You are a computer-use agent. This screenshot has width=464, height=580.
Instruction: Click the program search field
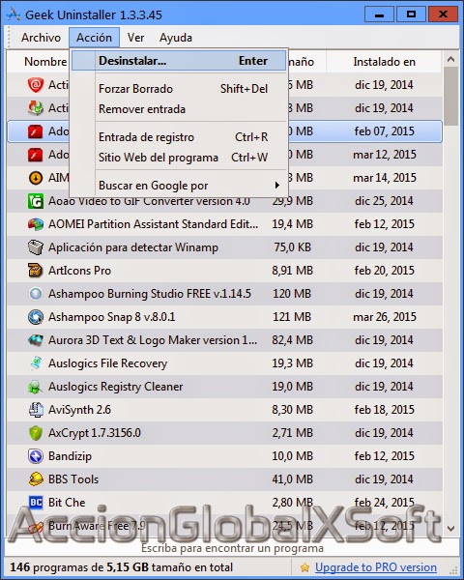tap(232, 548)
